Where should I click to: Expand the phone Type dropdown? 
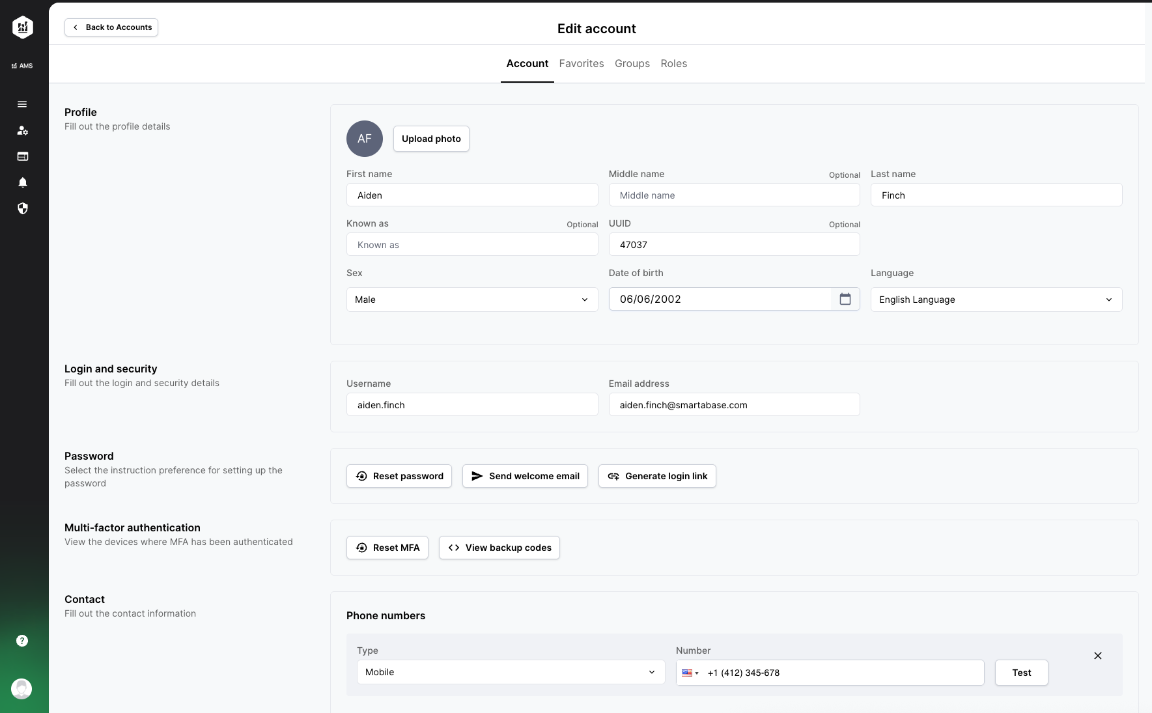(x=511, y=672)
